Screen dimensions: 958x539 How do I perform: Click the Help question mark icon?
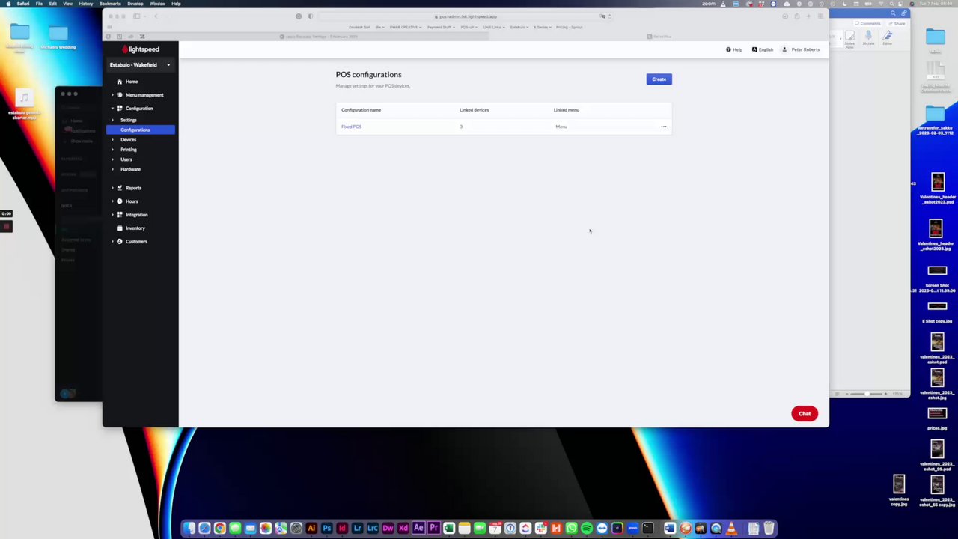(728, 50)
